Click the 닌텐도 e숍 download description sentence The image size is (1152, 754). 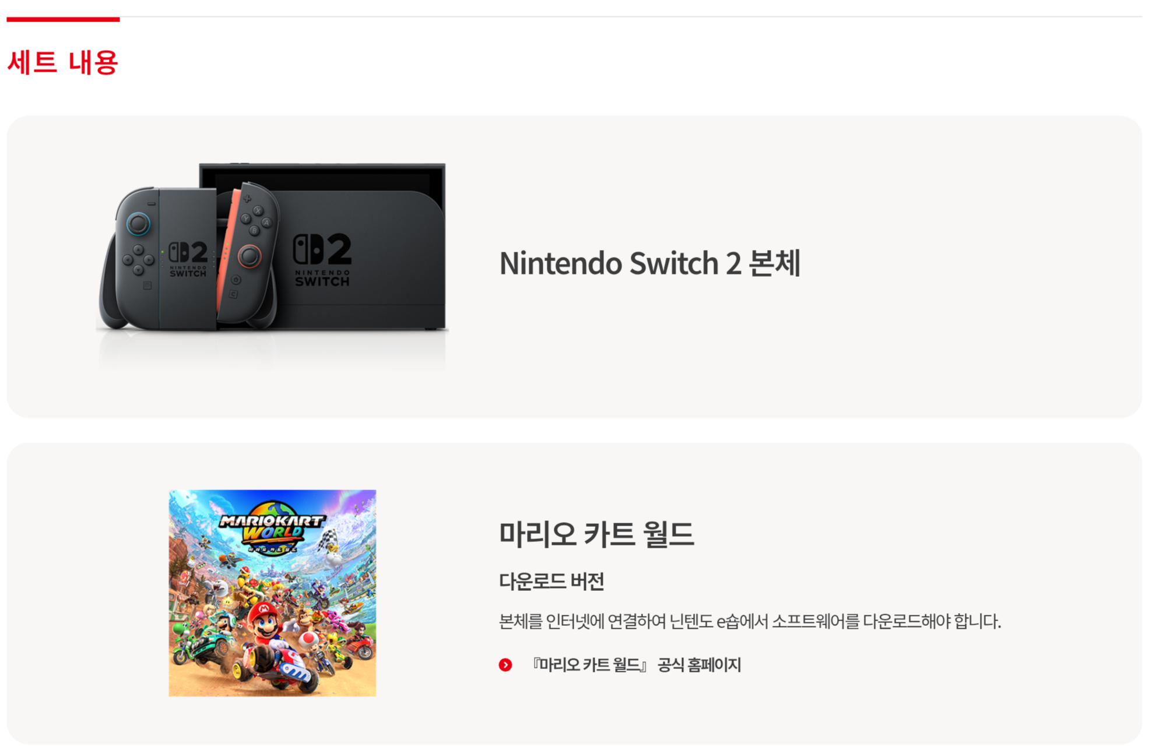point(750,621)
